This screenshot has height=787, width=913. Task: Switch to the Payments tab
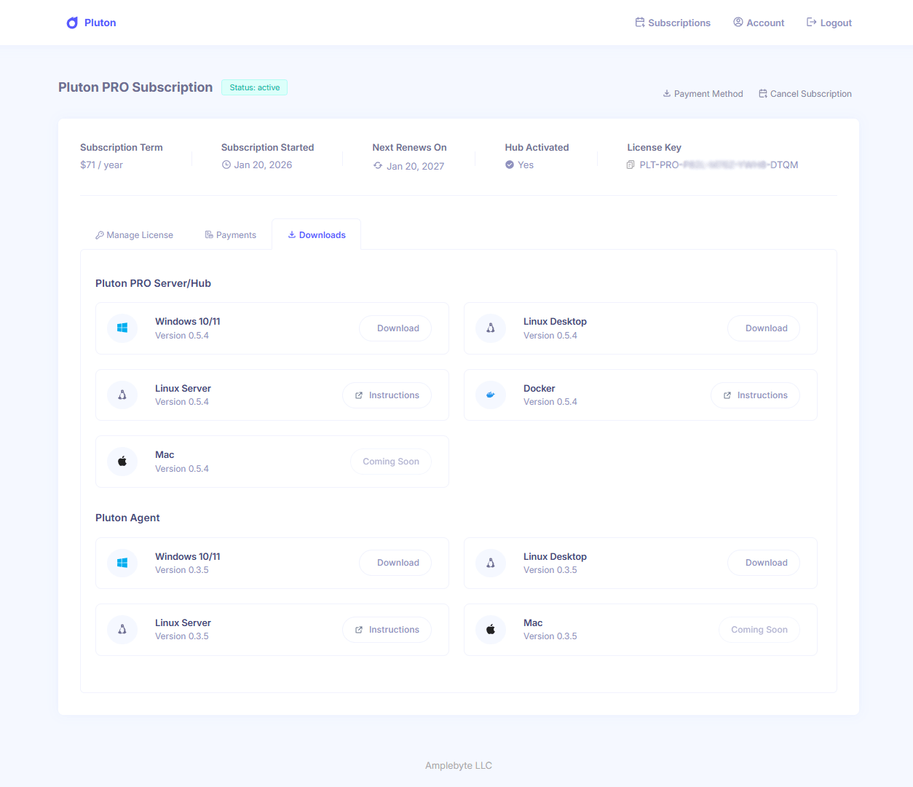click(230, 235)
